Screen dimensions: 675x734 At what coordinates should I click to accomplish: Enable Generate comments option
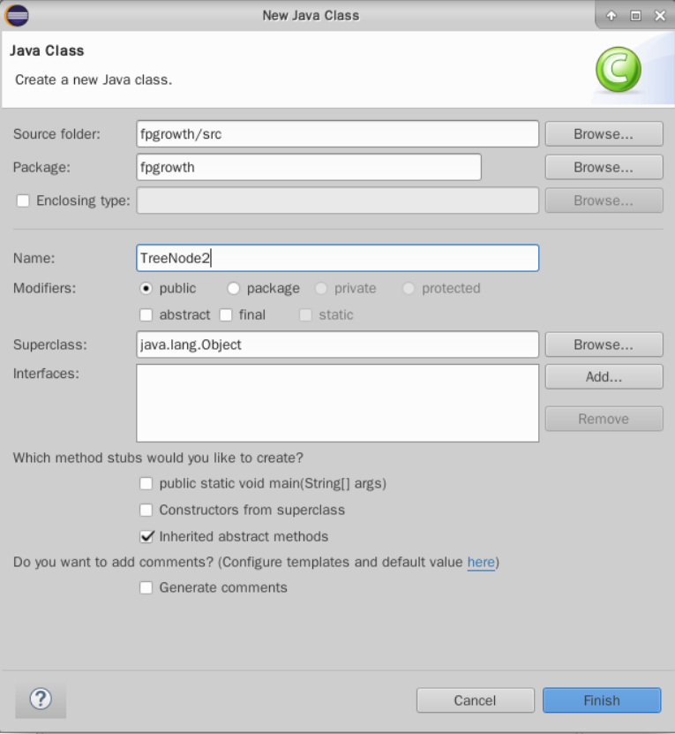tap(146, 588)
